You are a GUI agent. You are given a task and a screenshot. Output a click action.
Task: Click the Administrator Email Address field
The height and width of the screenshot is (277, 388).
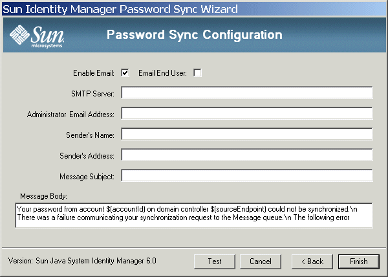tap(247, 113)
